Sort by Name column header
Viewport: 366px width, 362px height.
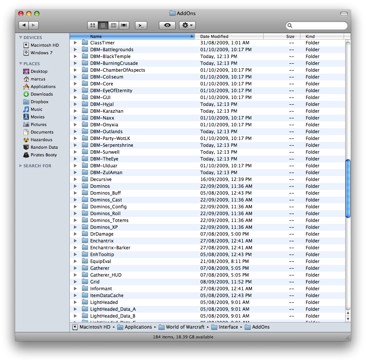click(x=132, y=36)
